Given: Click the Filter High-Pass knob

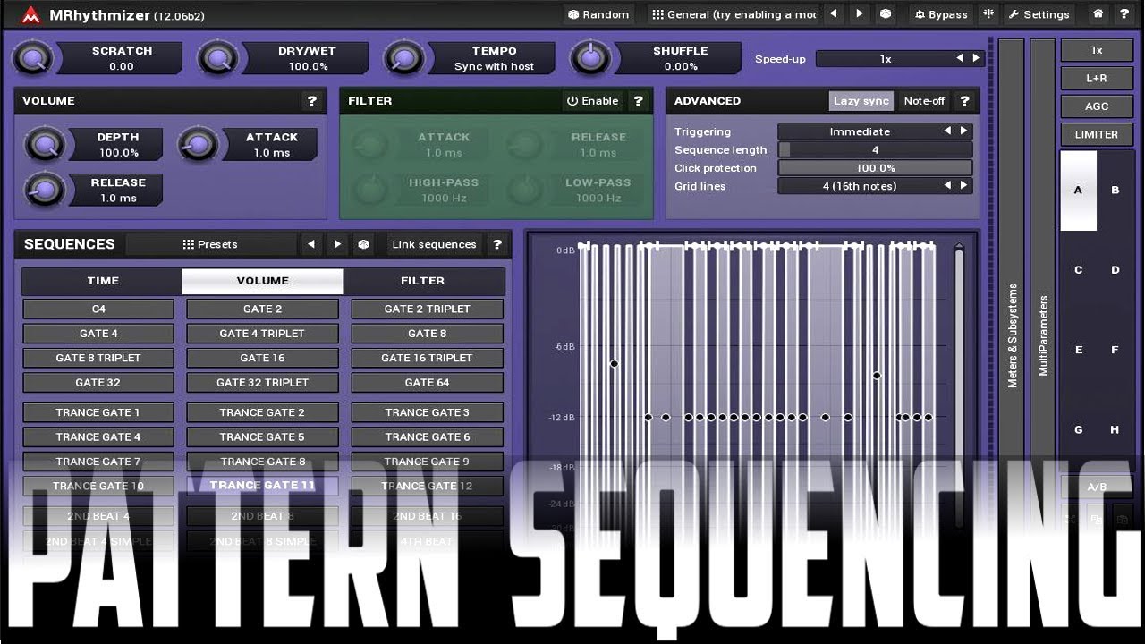Looking at the screenshot, I should tap(369, 190).
